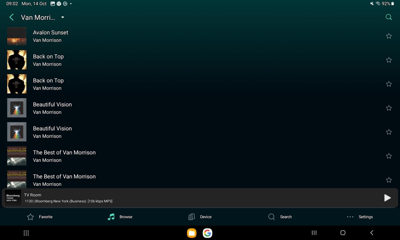Tap the muted sound status icon
This screenshot has height=240, width=400.
point(372,4)
